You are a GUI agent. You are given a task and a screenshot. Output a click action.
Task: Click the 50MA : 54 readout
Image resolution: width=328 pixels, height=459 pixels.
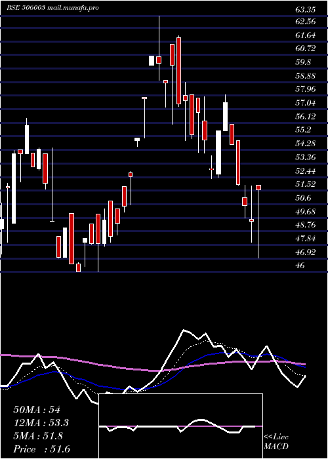tap(37, 410)
